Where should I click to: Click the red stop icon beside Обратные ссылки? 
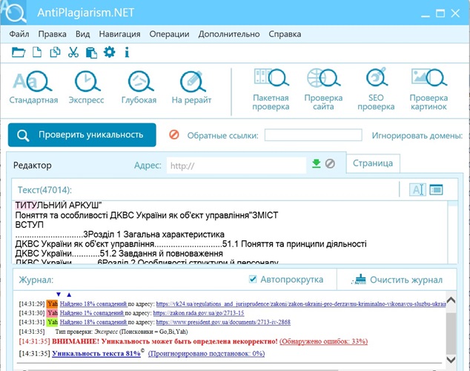[174, 134]
